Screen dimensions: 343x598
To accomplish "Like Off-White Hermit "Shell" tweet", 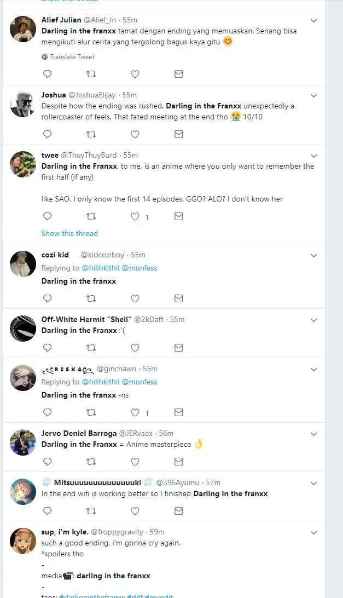I will click(135, 348).
